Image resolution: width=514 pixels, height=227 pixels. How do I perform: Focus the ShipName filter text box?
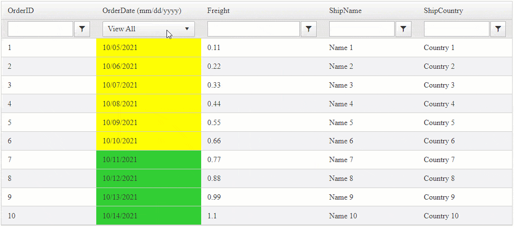tap(362, 29)
